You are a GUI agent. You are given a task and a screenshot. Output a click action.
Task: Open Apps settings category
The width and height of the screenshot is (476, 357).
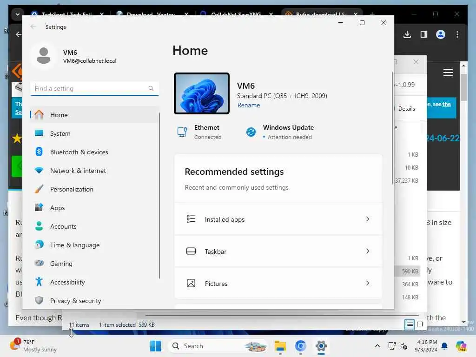tap(94, 208)
